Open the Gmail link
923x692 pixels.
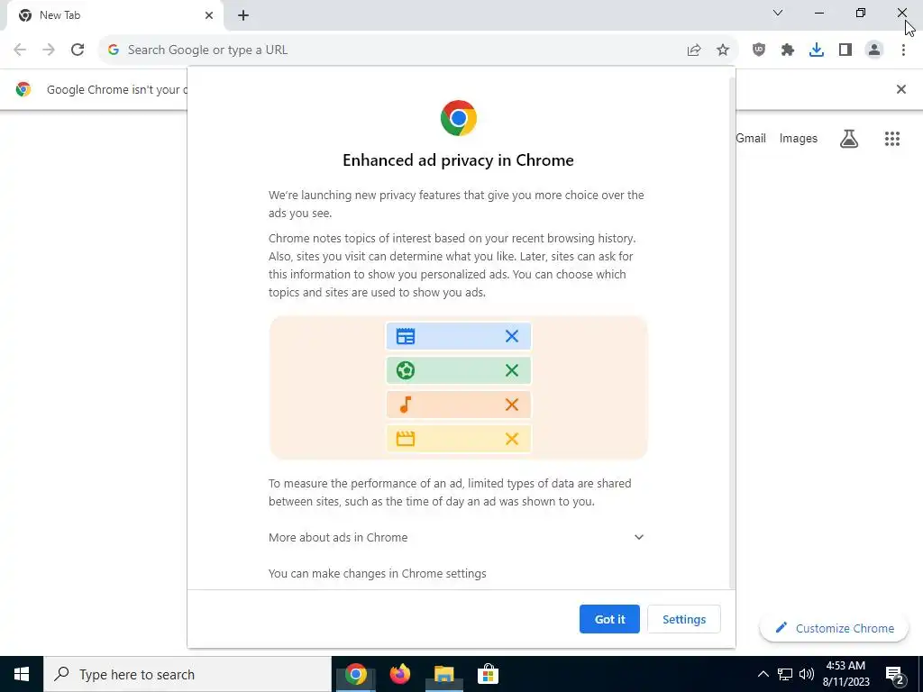tap(751, 138)
